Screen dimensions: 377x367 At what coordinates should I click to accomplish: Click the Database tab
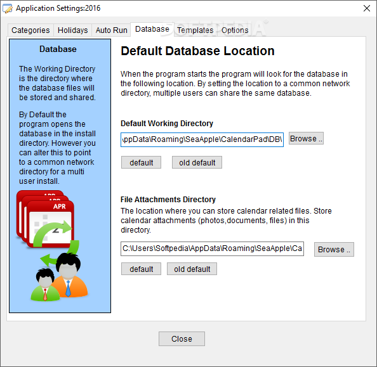pyautogui.click(x=152, y=29)
